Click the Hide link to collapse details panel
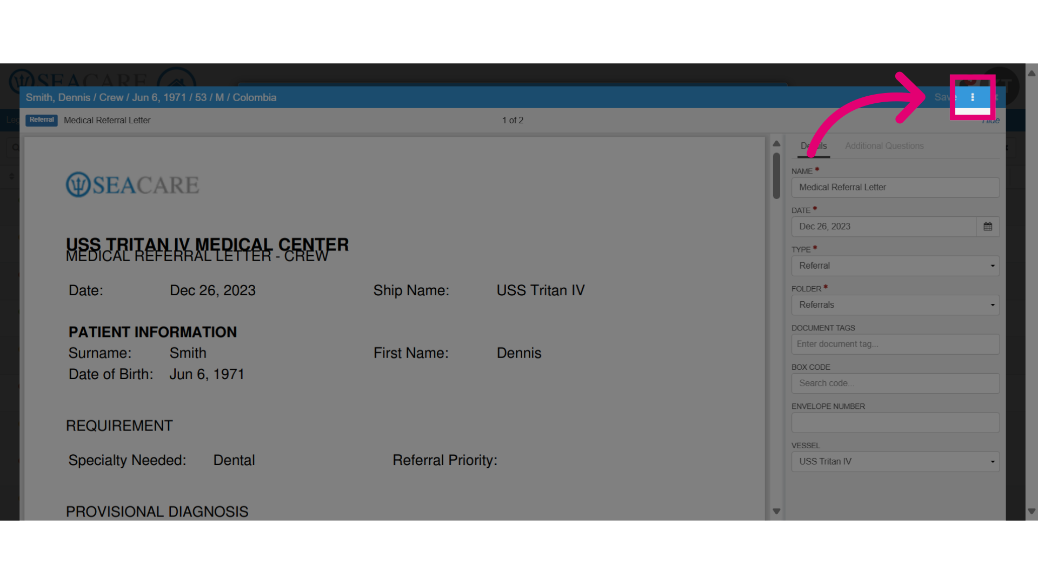The width and height of the screenshot is (1038, 584). tap(991, 121)
